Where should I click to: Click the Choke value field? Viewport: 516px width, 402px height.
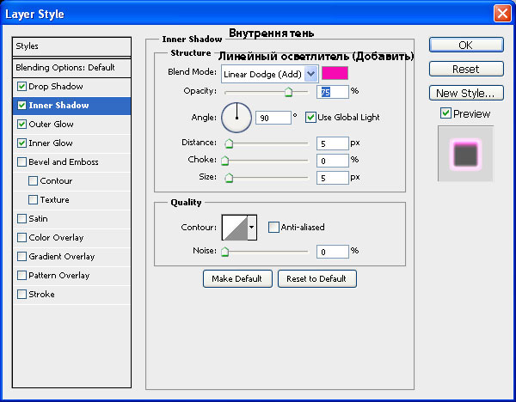coord(332,161)
